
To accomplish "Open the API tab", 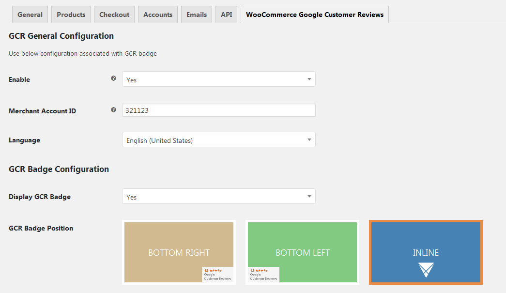I will (226, 15).
